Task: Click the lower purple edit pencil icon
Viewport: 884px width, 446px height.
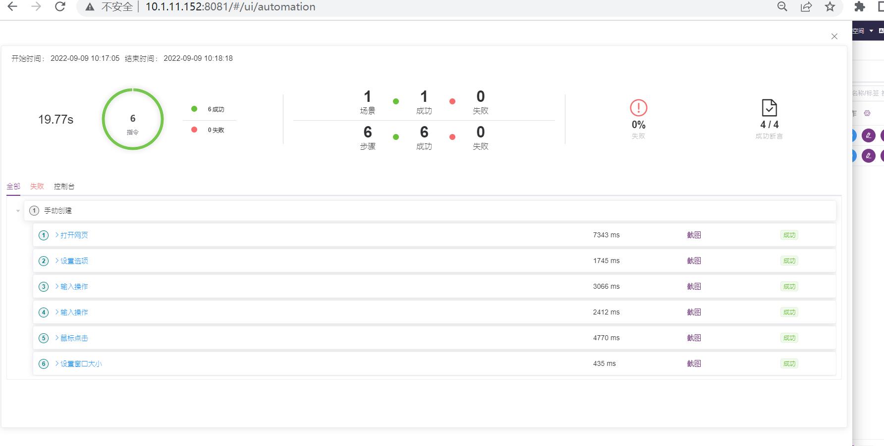Action: tap(869, 156)
